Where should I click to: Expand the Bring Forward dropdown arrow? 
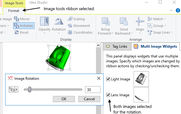(113, 33)
